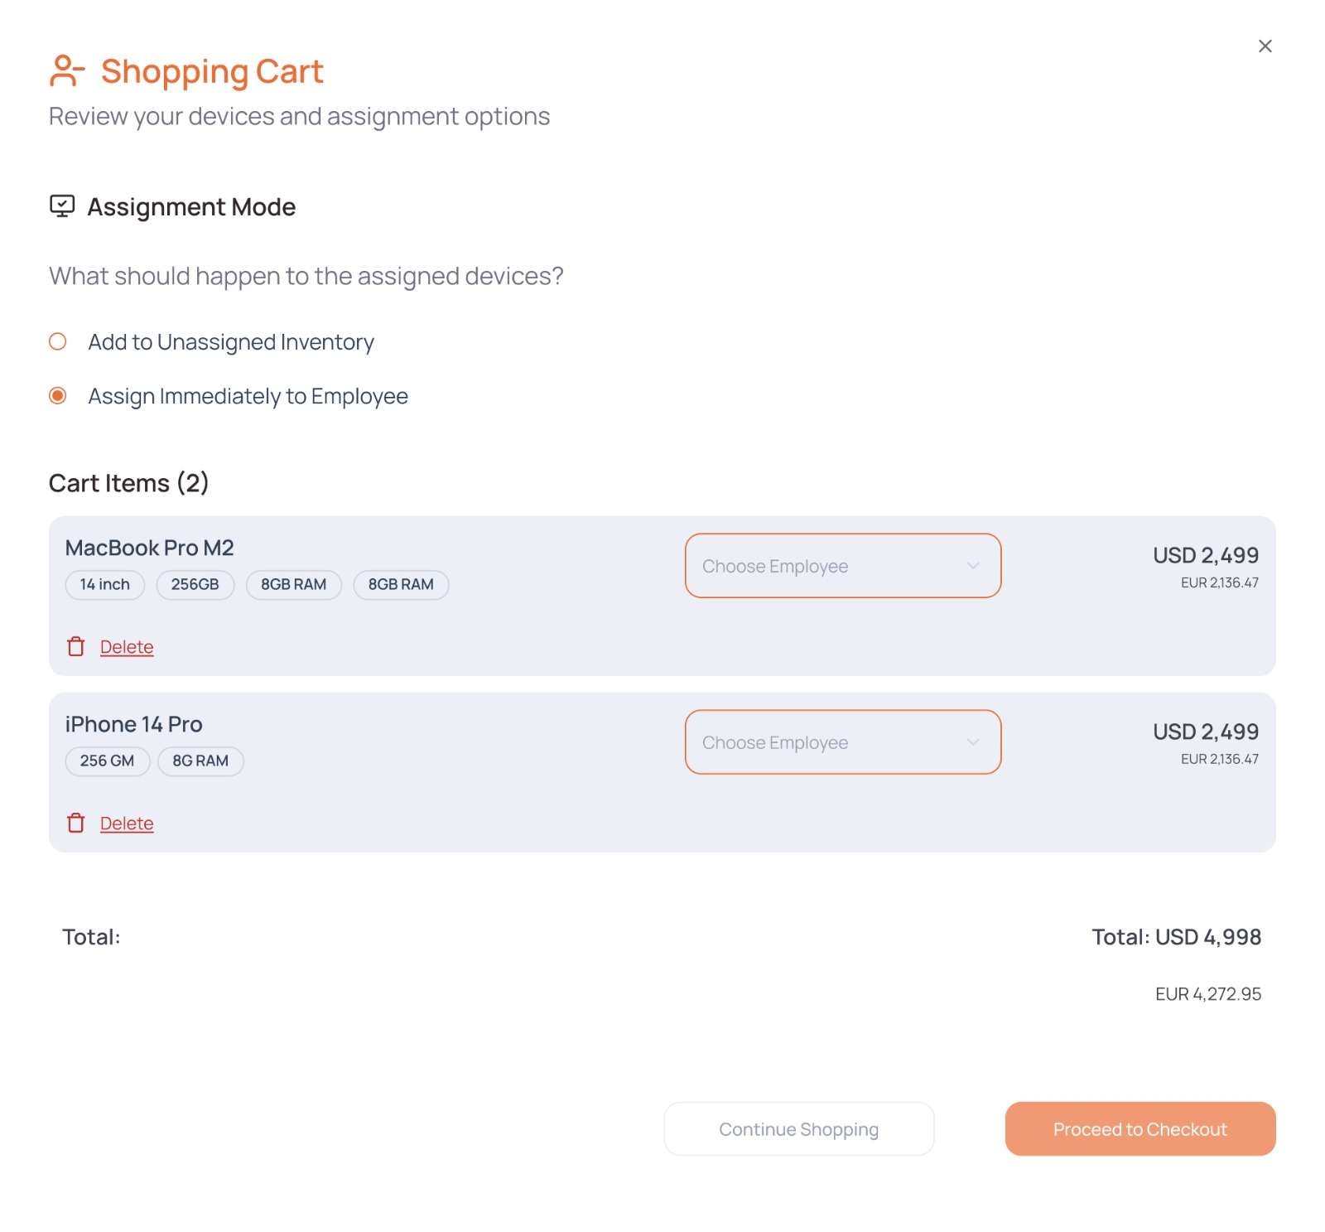Delete the iPhone 14 Pro item
The image size is (1325, 1232).
127,823
